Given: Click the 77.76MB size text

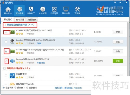Looking at the screenshot, I should click(98, 42).
